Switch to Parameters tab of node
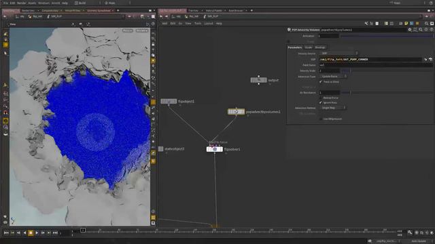 coord(294,47)
